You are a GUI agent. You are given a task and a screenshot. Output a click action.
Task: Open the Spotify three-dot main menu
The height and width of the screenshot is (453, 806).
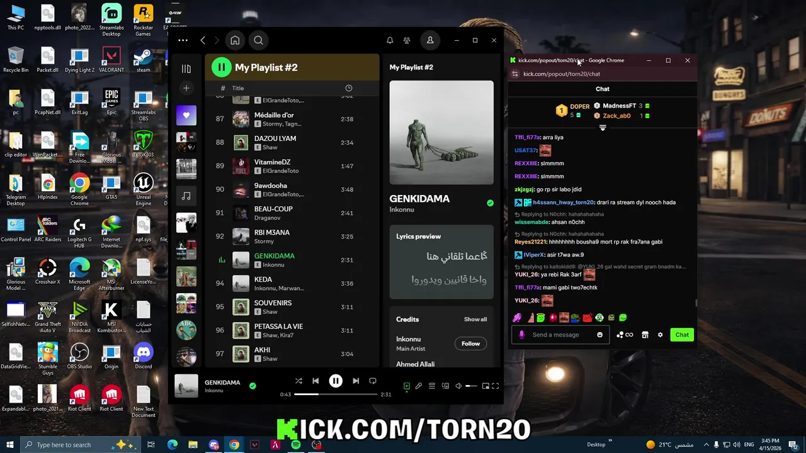click(183, 40)
